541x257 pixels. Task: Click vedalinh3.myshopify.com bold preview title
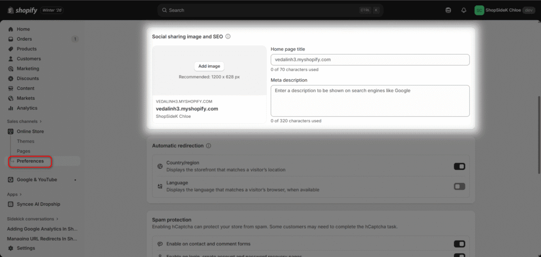pyautogui.click(x=187, y=109)
